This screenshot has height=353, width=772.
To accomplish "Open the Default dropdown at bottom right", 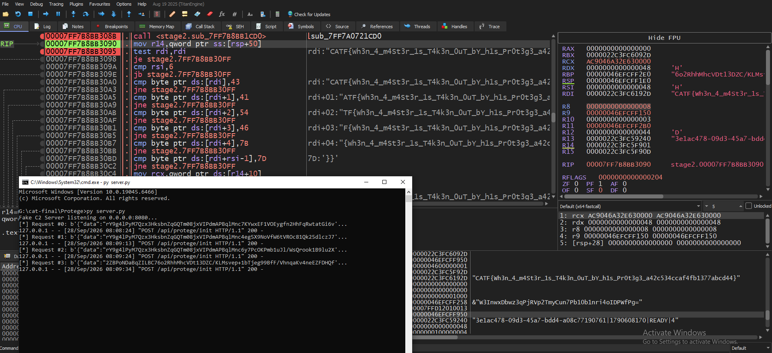I will pyautogui.click(x=751, y=348).
